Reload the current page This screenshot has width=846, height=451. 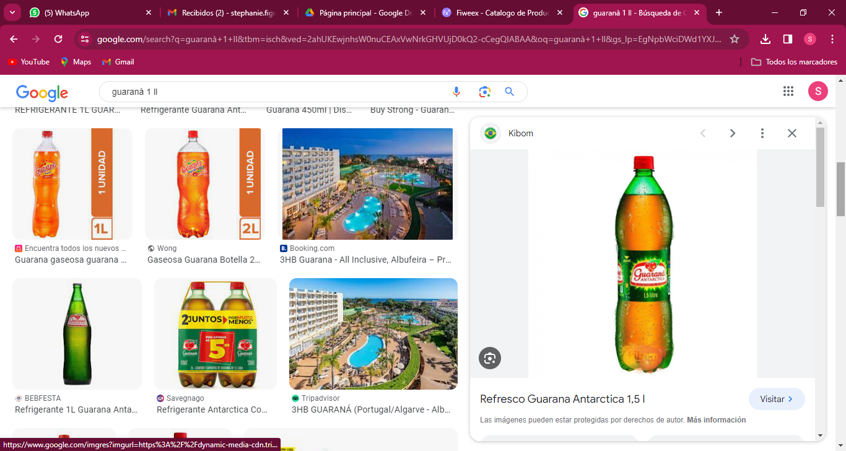pos(58,39)
